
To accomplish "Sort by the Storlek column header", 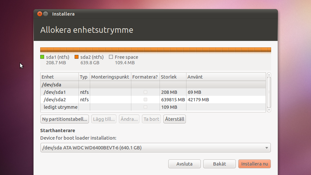I will coord(173,77).
